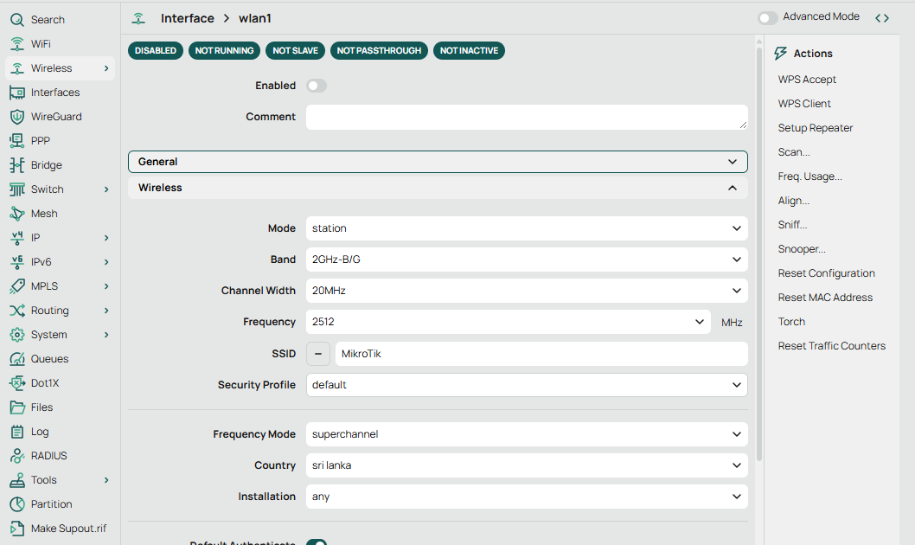This screenshot has height=545, width=915.
Task: Toggle the Default Authenticate switch
Action: pyautogui.click(x=317, y=542)
